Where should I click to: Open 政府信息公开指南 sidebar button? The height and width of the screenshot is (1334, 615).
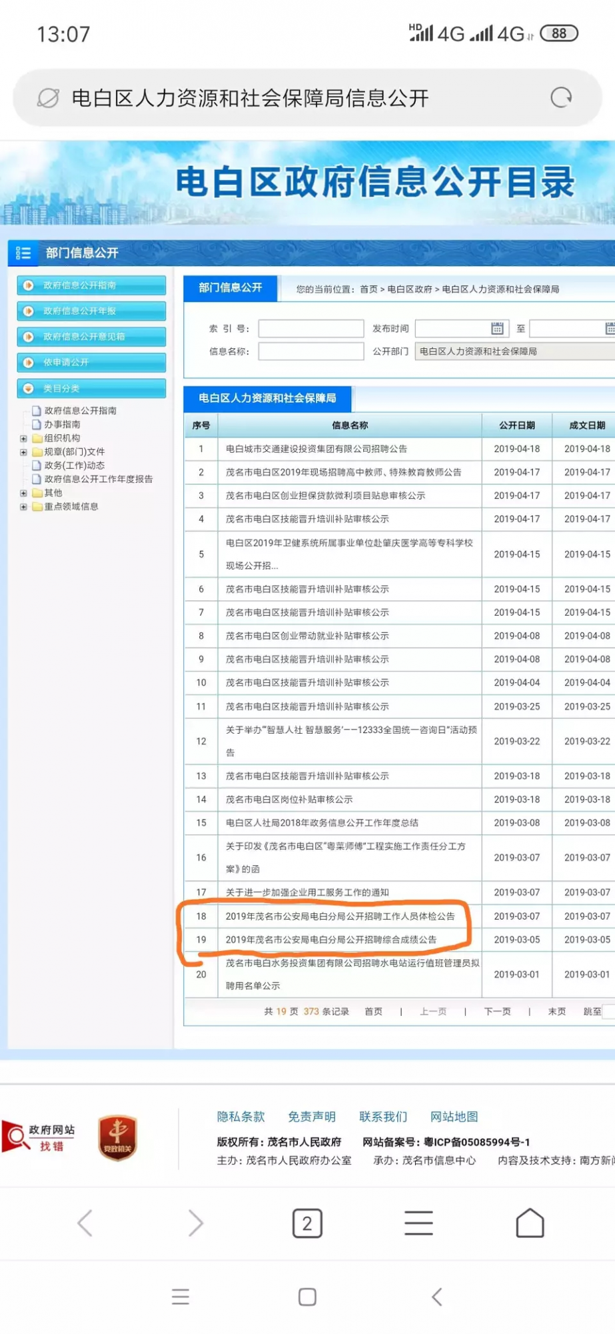tap(91, 285)
